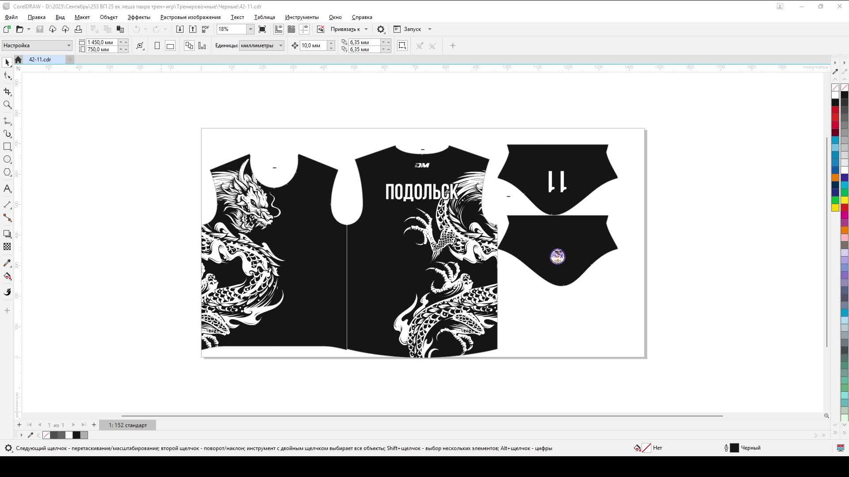Toggle portrait page orientation
This screenshot has height=477, width=849.
click(x=157, y=45)
